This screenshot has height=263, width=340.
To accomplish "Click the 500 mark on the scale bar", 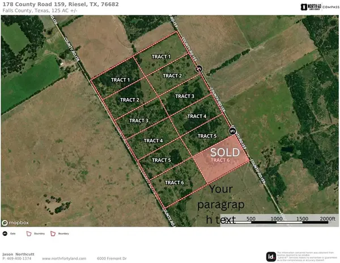I will pyautogui.click(x=251, y=219).
